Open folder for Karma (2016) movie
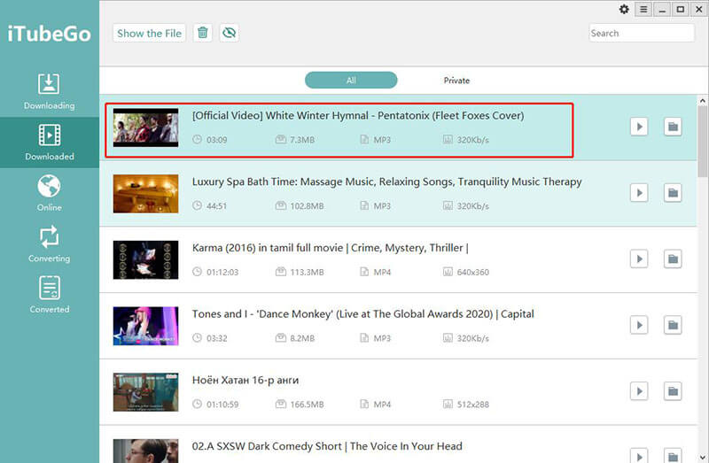This screenshot has height=463, width=709. [x=673, y=259]
